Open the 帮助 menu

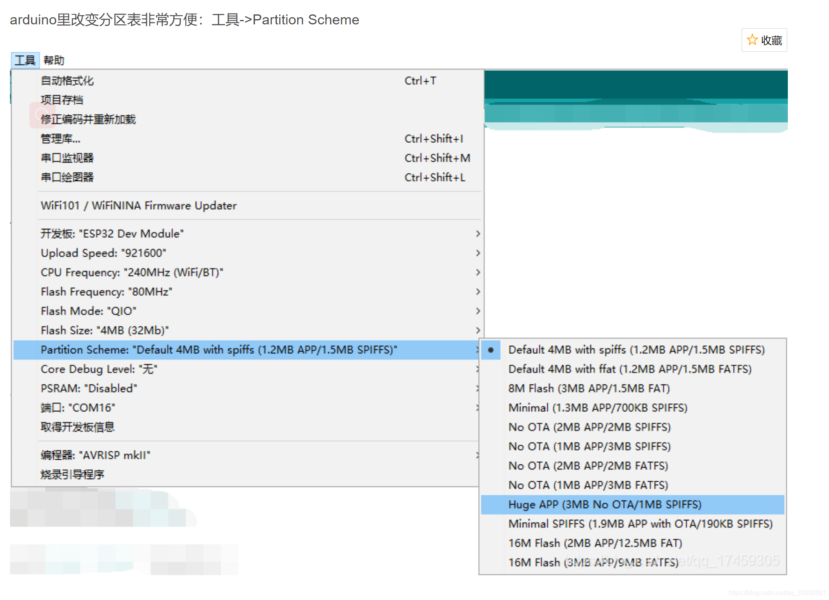pos(54,60)
